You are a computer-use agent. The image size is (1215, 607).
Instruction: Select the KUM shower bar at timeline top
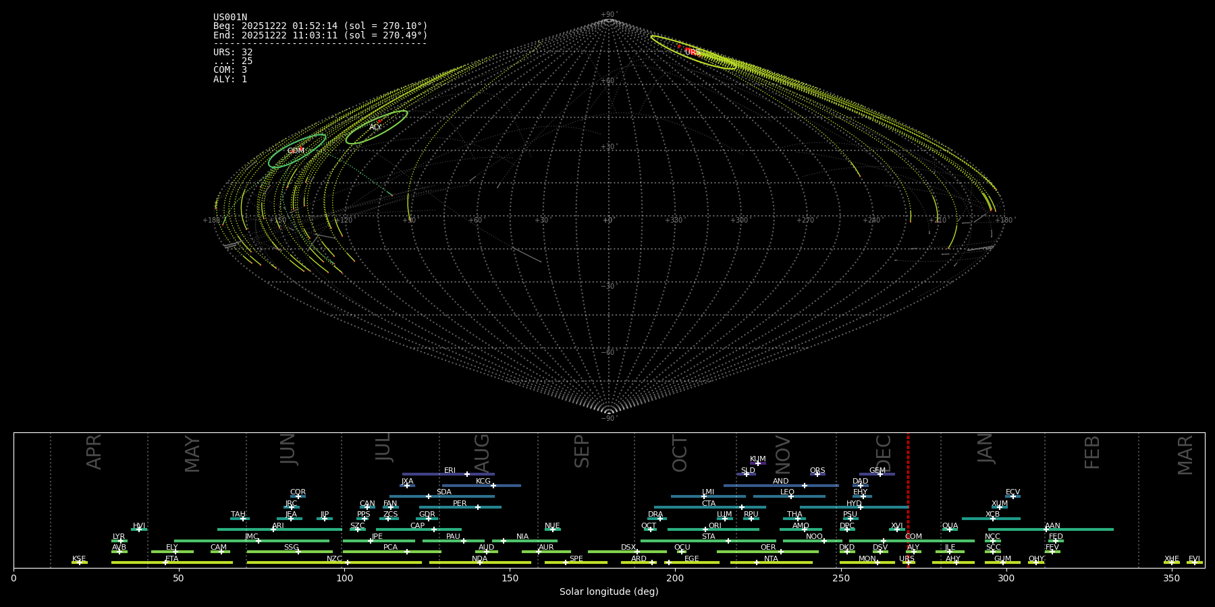click(758, 463)
